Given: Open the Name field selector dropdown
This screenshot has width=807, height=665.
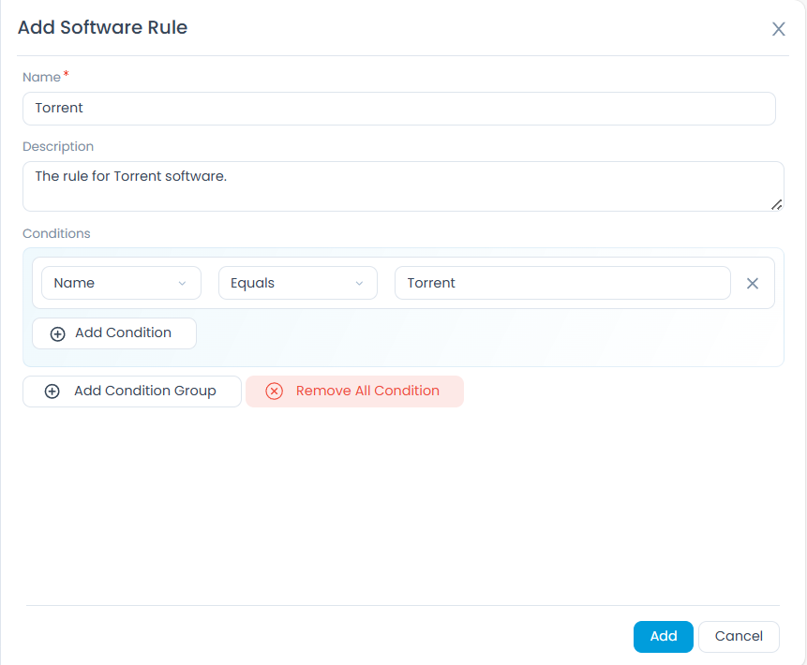Looking at the screenshot, I should [x=121, y=283].
